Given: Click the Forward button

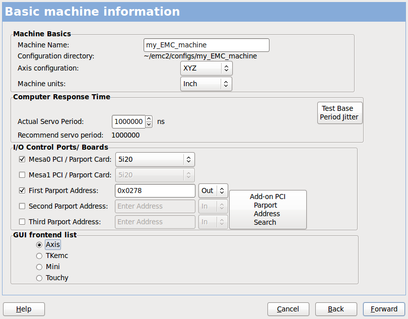Looking at the screenshot, I should (x=384, y=309).
